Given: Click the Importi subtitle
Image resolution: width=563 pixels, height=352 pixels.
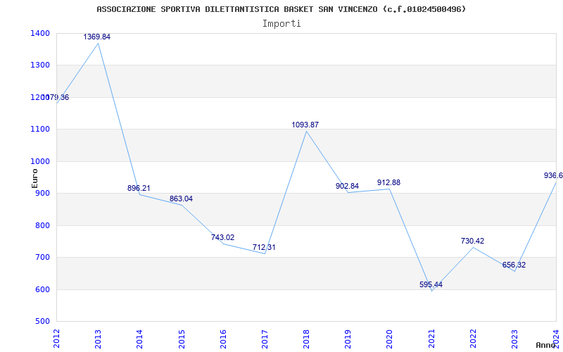Looking at the screenshot, I should coord(281,24).
